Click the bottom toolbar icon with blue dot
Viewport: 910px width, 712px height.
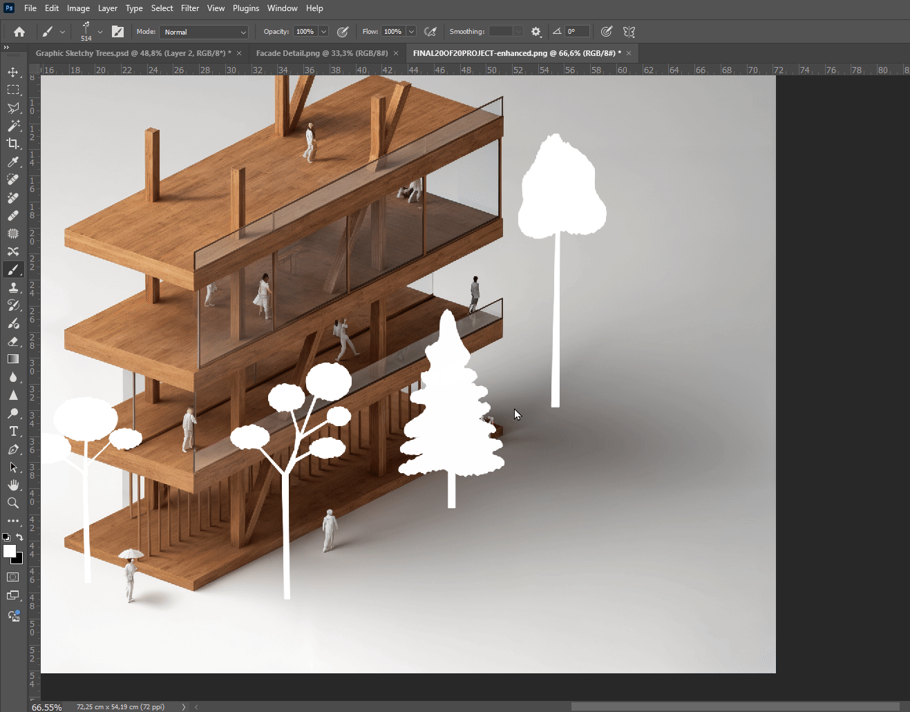click(13, 616)
